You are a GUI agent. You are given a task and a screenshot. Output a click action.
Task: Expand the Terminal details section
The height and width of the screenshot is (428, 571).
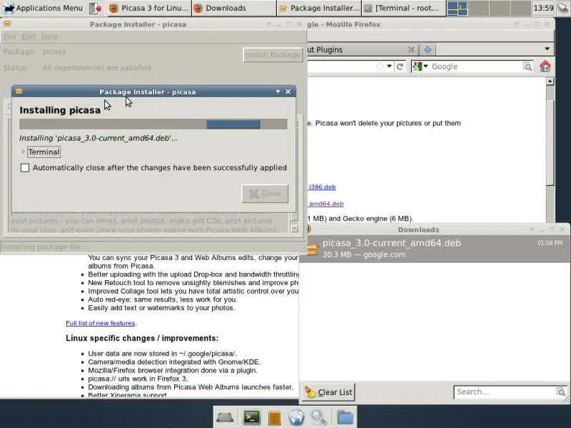23,151
